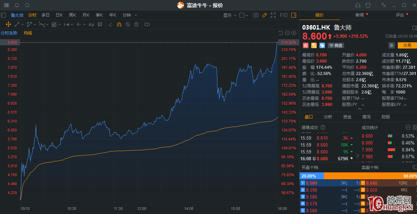Viewport: 417px width, 214px height.
Task: Toggle the 均线 average line legend
Action: (x=28, y=33)
